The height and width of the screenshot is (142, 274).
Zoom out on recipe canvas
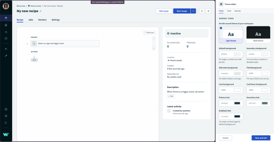point(154,45)
